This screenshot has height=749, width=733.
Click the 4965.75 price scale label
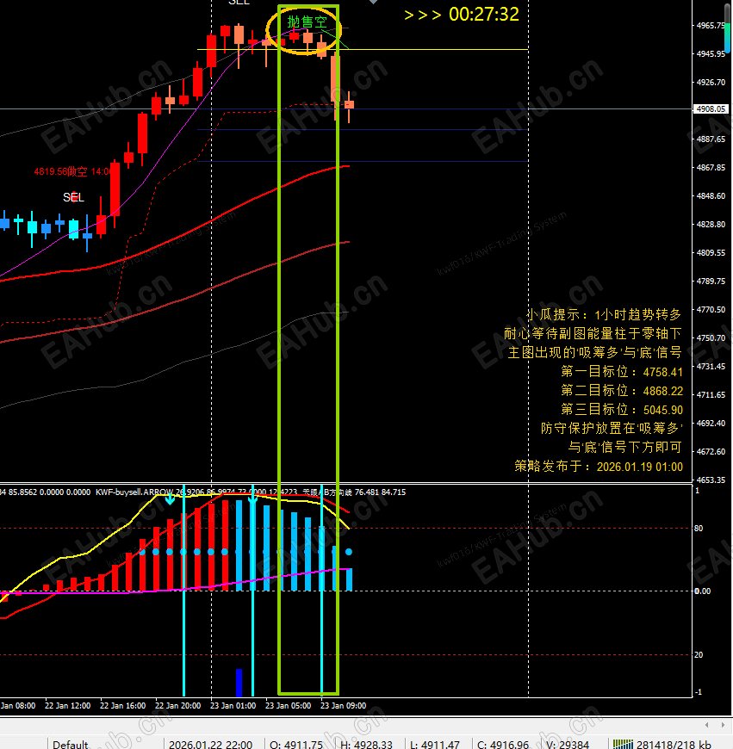(x=711, y=25)
